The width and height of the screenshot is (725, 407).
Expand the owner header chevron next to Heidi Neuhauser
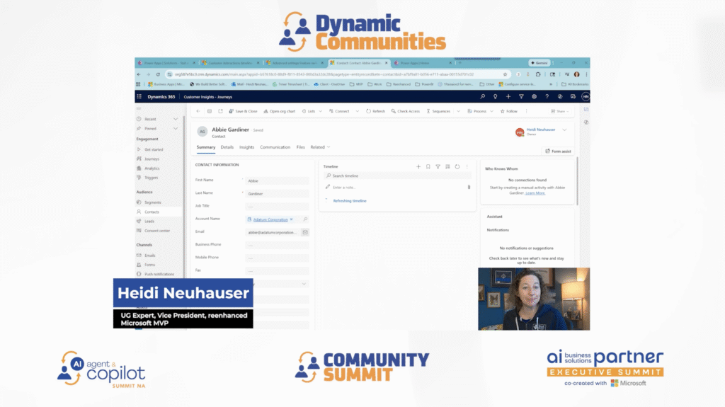coord(564,130)
